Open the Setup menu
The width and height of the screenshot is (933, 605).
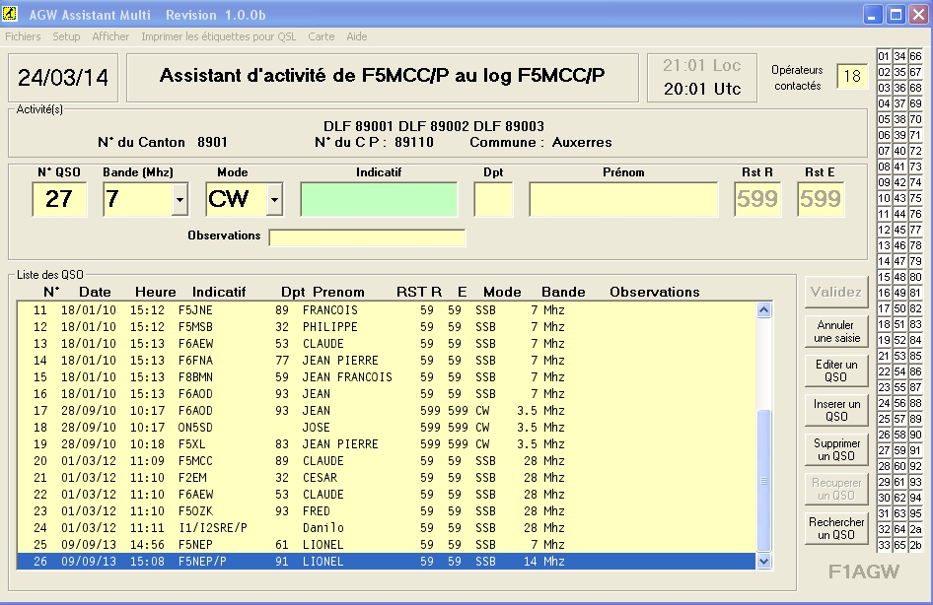click(x=66, y=36)
